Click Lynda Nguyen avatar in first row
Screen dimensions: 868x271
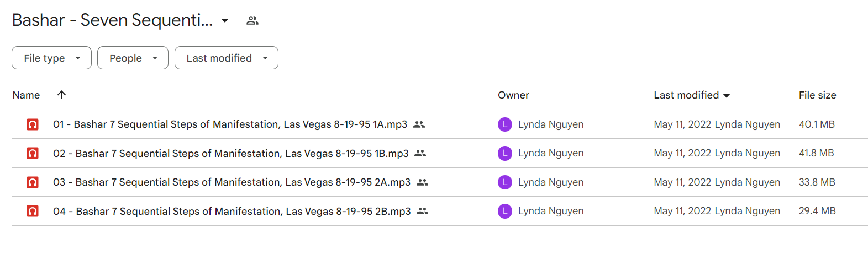coord(505,124)
